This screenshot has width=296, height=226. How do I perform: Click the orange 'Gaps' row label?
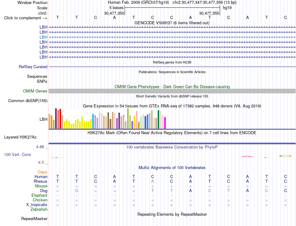pyautogui.click(x=42, y=172)
